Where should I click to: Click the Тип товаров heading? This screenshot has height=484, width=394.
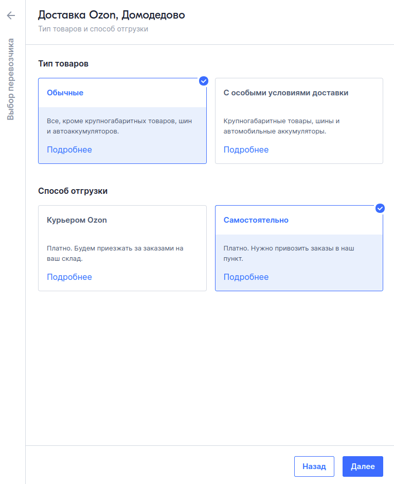click(63, 63)
